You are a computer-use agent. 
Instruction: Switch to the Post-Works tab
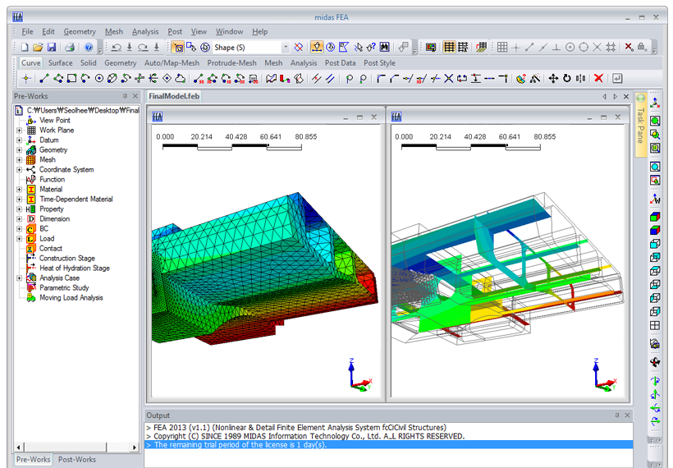coord(77,460)
